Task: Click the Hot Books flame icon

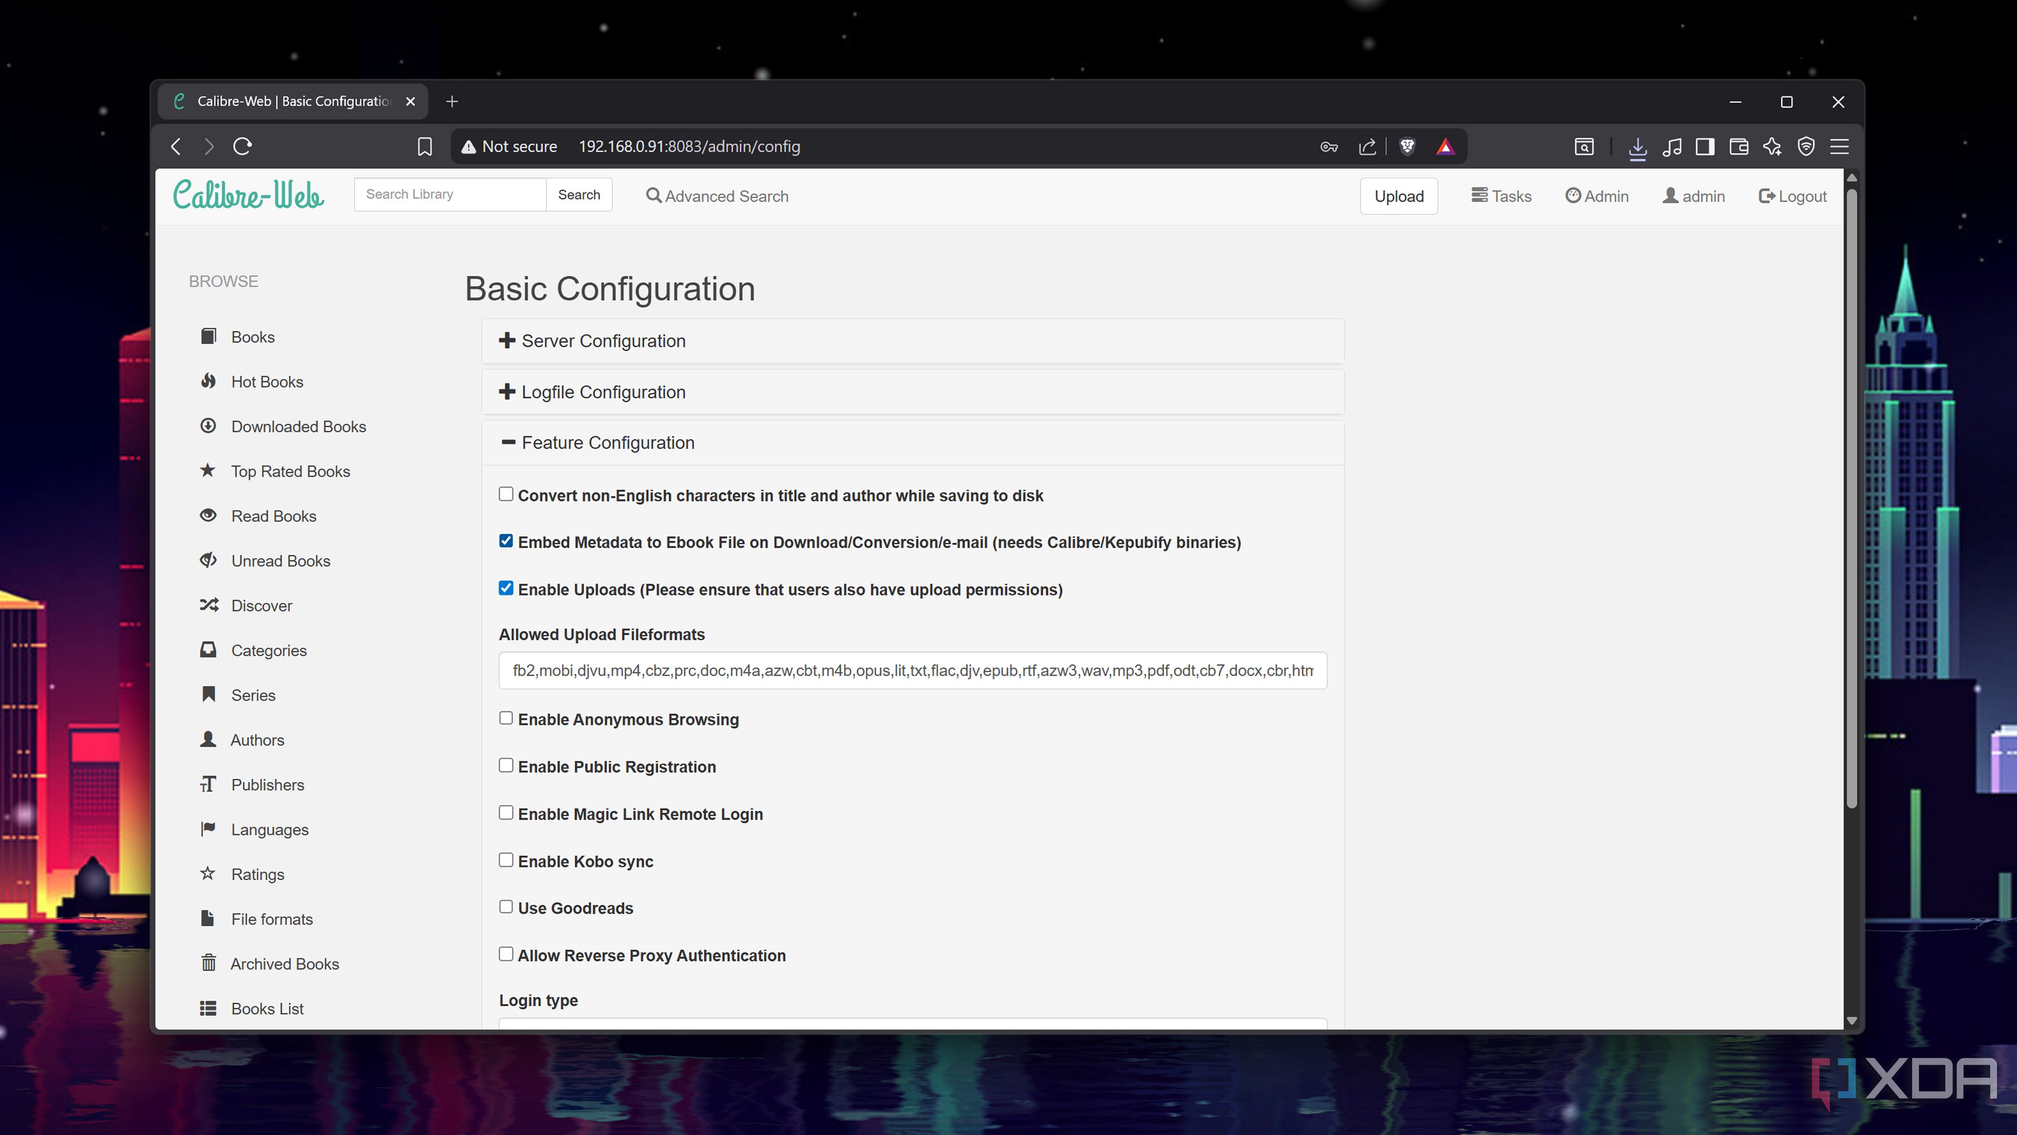Action: pos(209,381)
